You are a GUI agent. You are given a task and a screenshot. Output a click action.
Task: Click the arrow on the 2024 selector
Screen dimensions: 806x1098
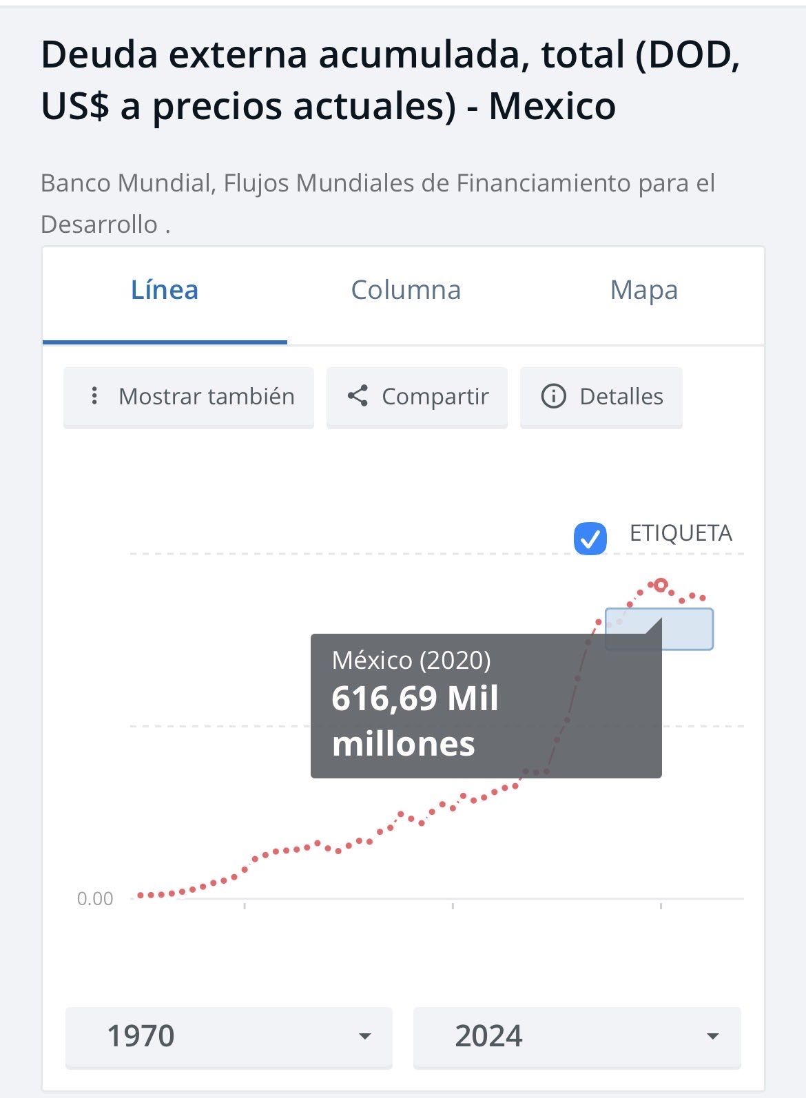click(x=713, y=1036)
